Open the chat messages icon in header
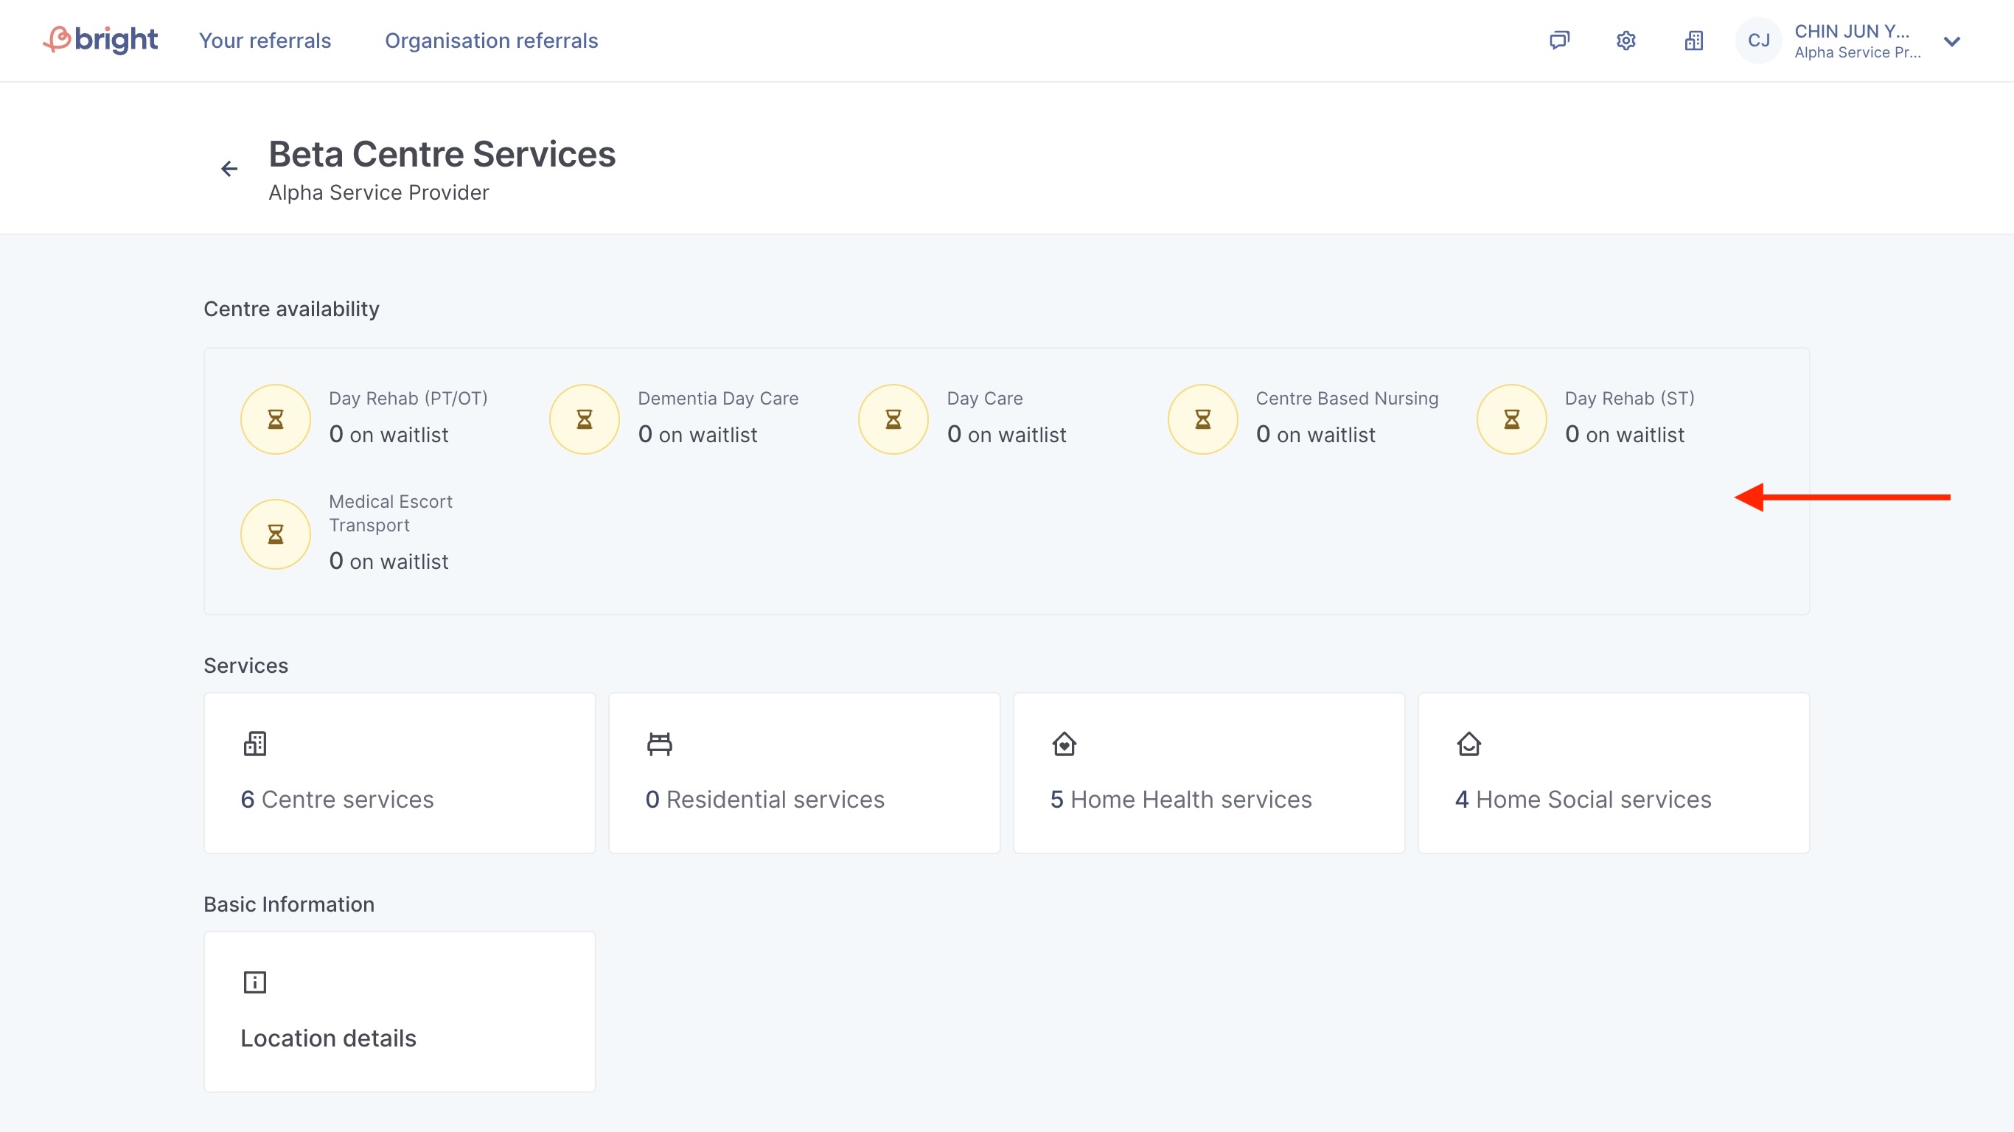The width and height of the screenshot is (2014, 1132). pyautogui.click(x=1559, y=41)
